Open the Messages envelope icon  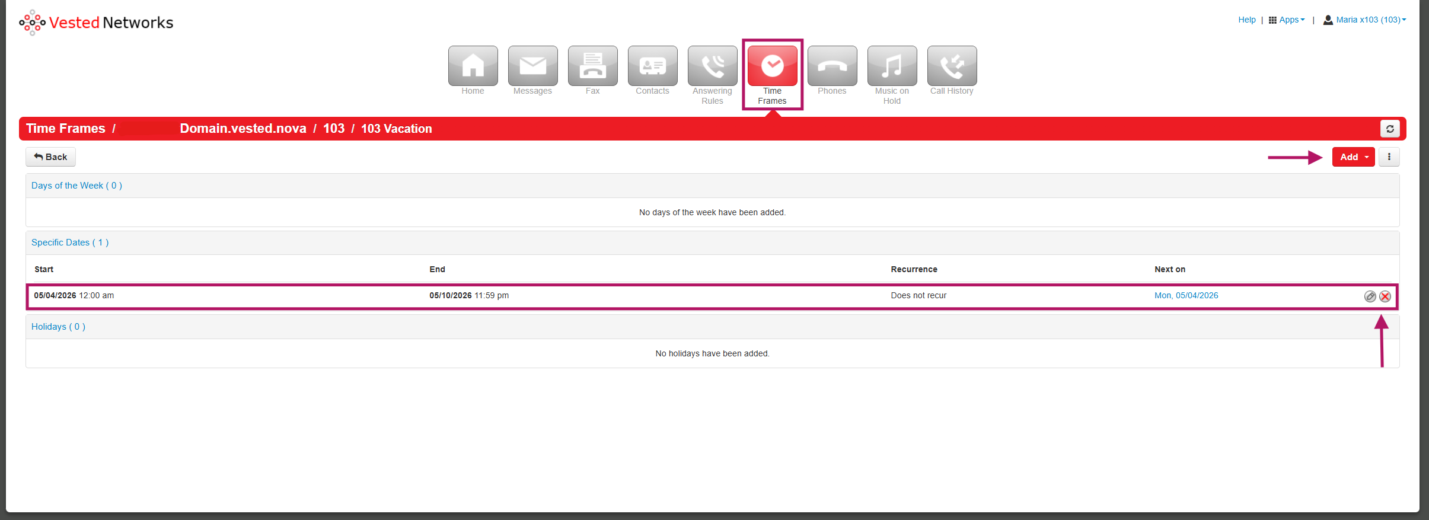[x=532, y=66]
